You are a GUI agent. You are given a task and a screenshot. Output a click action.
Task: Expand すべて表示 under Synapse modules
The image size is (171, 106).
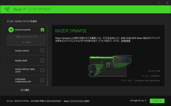pyautogui.click(x=27, y=43)
